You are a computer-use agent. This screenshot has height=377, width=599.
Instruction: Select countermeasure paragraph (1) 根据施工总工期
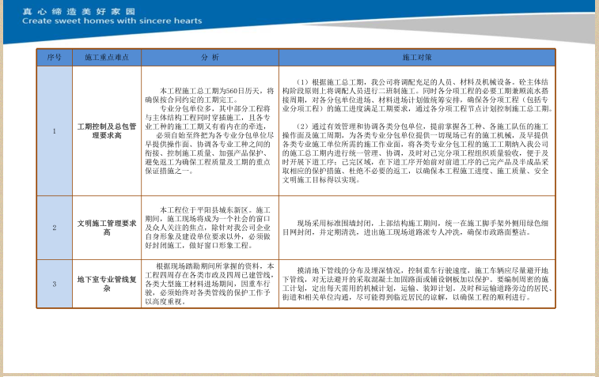(x=417, y=95)
